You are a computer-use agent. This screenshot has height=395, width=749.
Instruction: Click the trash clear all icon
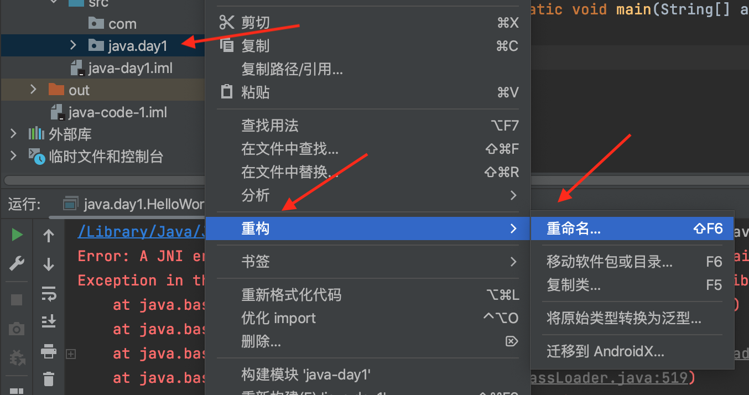[49, 379]
